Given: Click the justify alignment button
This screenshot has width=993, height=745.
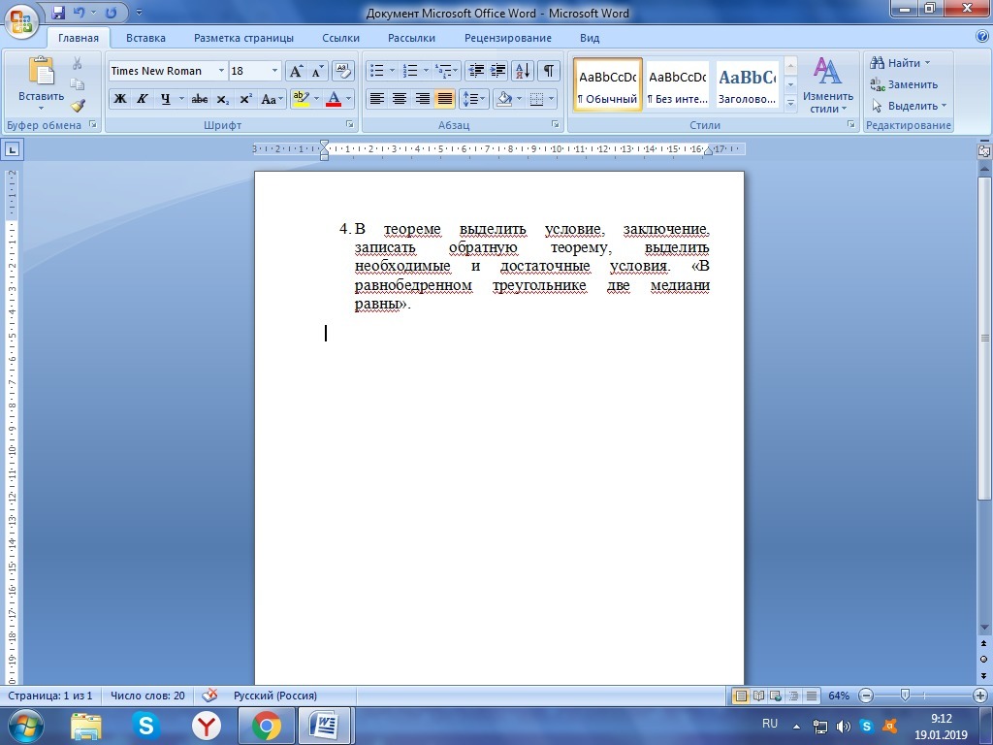Looking at the screenshot, I should (x=444, y=99).
